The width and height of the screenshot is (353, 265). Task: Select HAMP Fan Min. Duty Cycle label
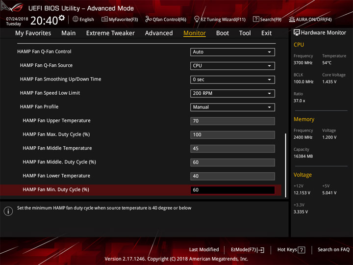[x=56, y=190]
